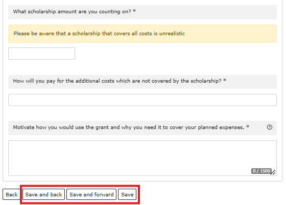Click the Back button
Image resolution: width=286 pixels, height=205 pixels.
click(11, 194)
